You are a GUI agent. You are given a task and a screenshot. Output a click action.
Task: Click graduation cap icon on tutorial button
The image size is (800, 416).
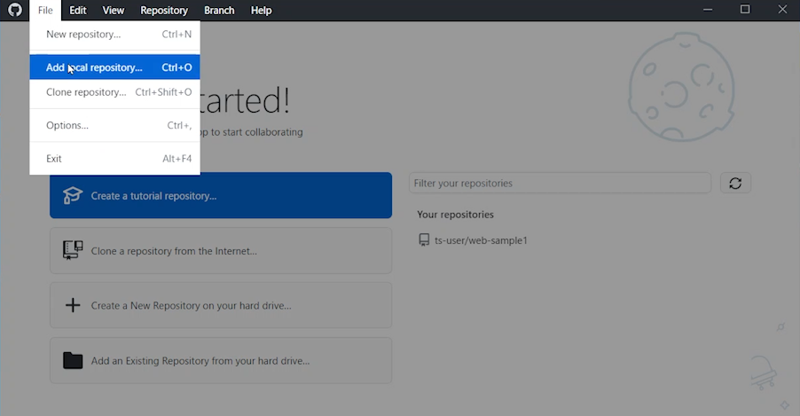(73, 195)
